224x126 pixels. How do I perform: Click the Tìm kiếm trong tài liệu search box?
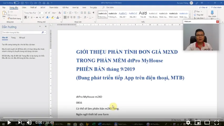click(22, 32)
